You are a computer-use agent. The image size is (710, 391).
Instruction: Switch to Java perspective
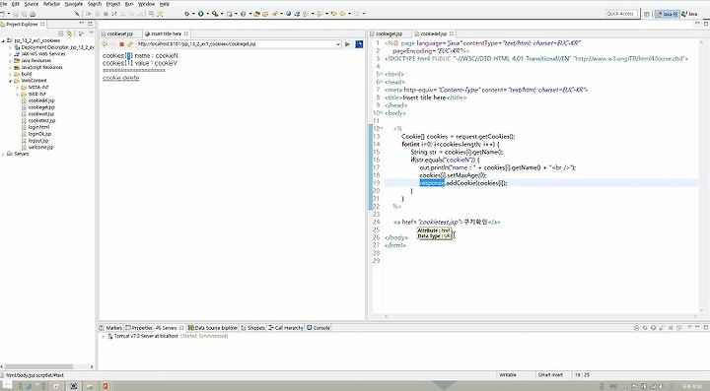[689, 15]
